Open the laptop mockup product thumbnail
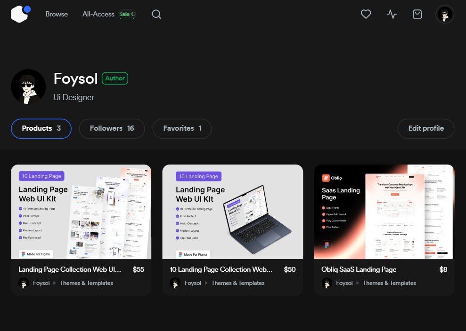466x331 pixels. click(x=232, y=212)
